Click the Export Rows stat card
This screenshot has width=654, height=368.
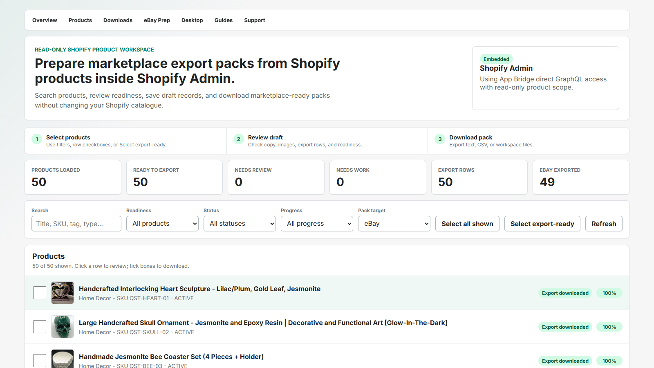(x=479, y=177)
